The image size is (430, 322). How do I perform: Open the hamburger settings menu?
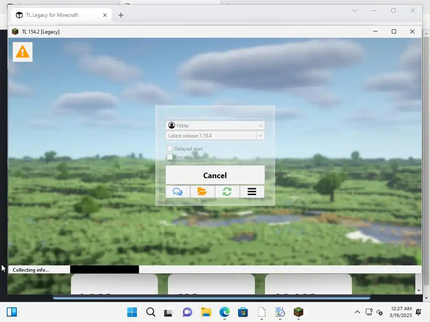252,191
